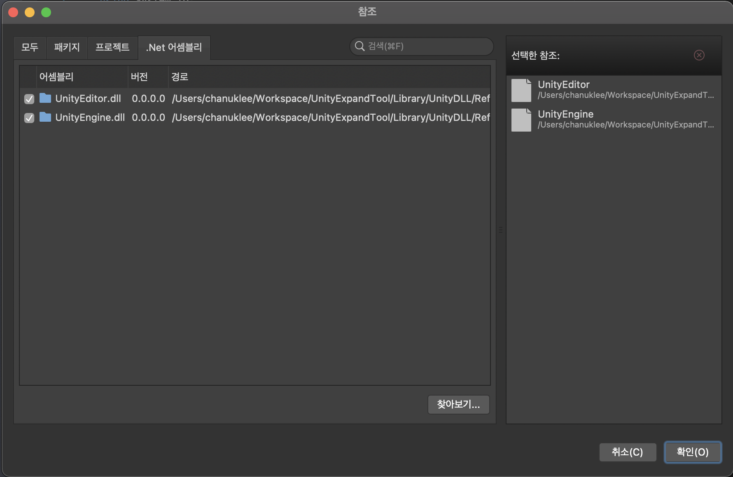The width and height of the screenshot is (733, 477).
Task: Click version 0.0.0.0 of UnityEngine.dll
Action: (x=148, y=118)
